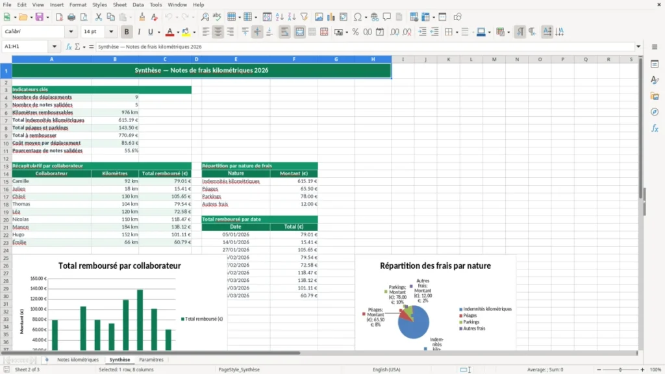Select Clone Formatting paintbrush
The width and height of the screenshot is (665, 374).
click(142, 17)
